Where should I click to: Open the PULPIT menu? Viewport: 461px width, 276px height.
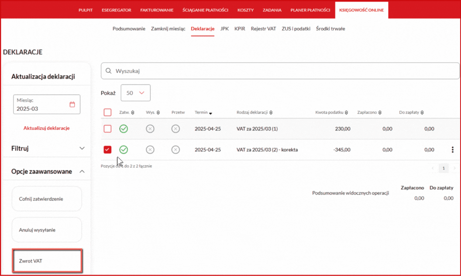tap(86, 10)
